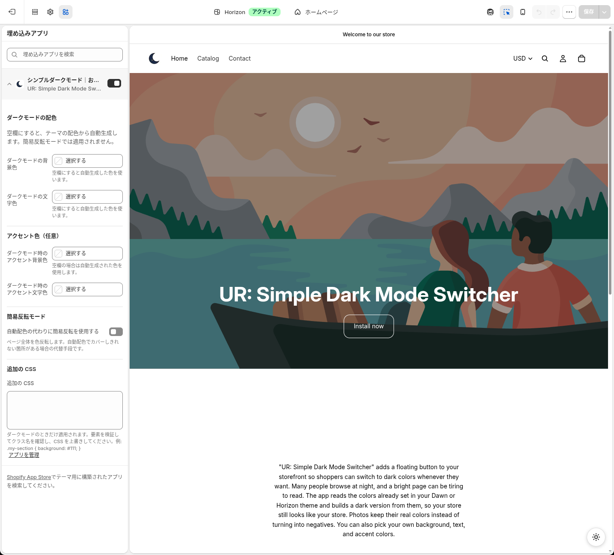Toggle the selection inspector cursor icon
This screenshot has width=614, height=555.
(x=507, y=12)
